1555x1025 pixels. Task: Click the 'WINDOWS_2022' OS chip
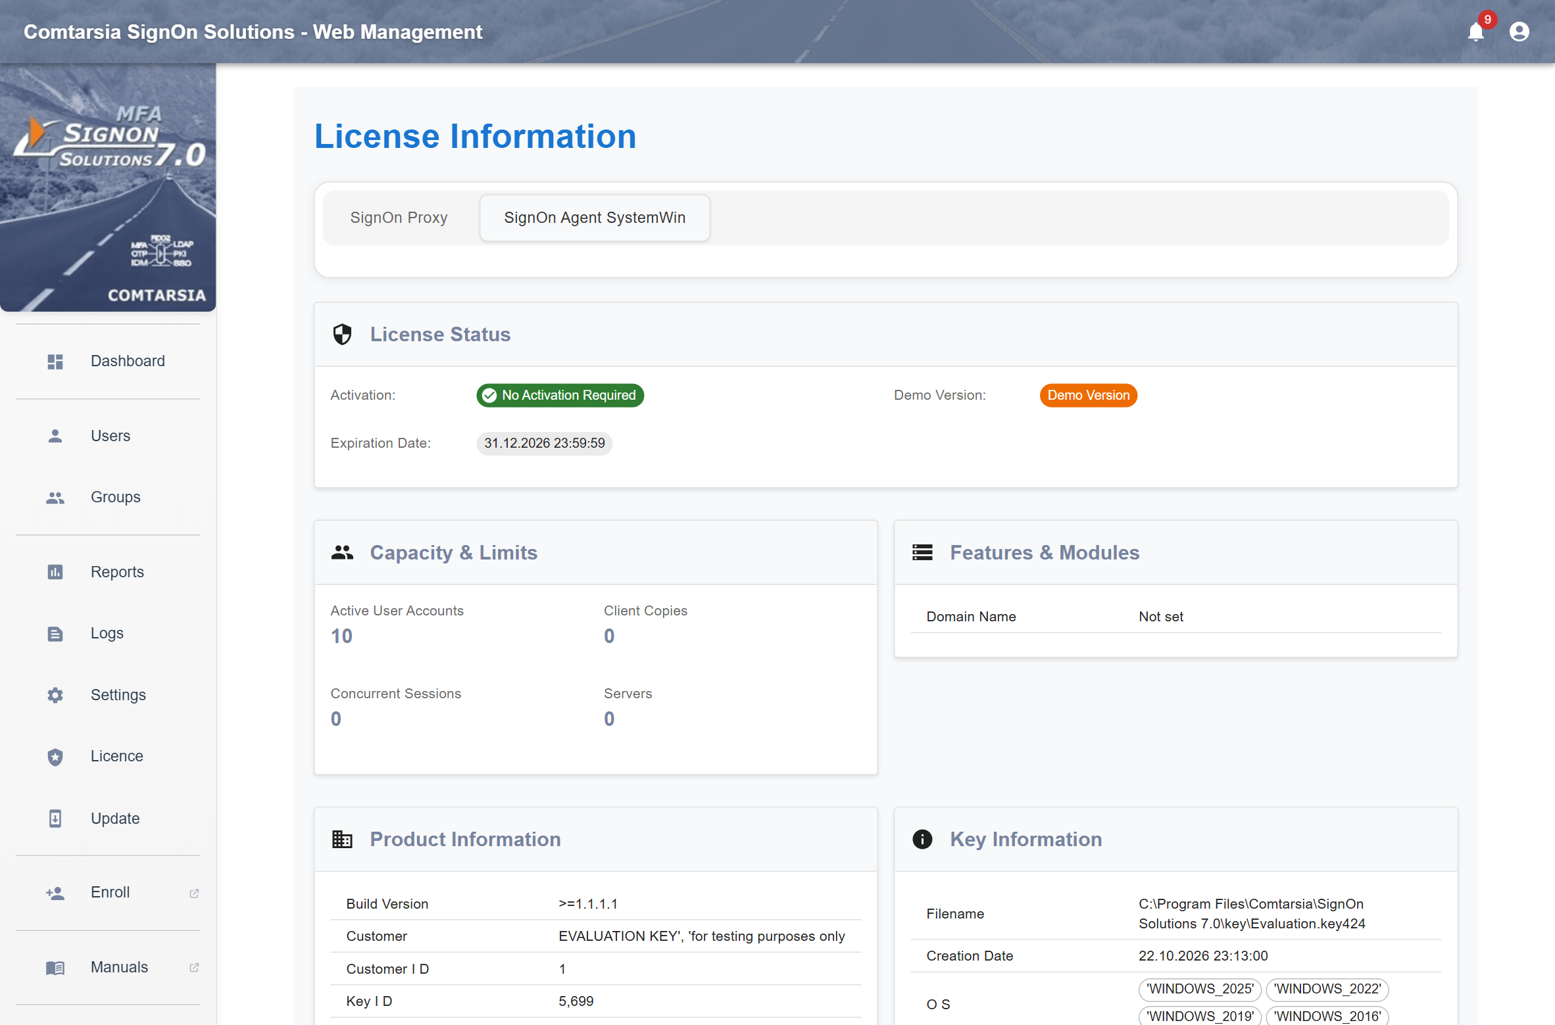pos(1327,989)
